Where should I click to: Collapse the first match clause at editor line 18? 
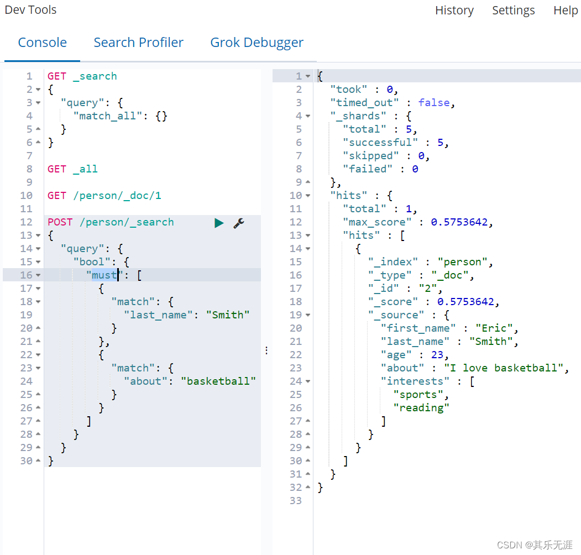pyautogui.click(x=38, y=302)
